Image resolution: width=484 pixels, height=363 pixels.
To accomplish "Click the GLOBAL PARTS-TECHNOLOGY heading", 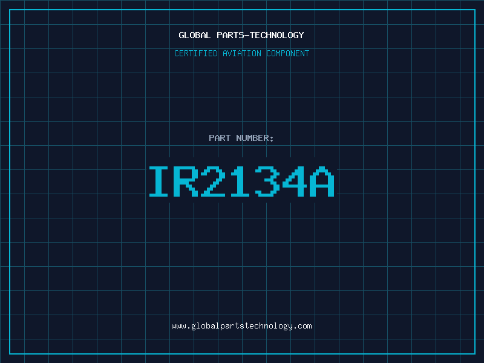I will coord(241,35).
